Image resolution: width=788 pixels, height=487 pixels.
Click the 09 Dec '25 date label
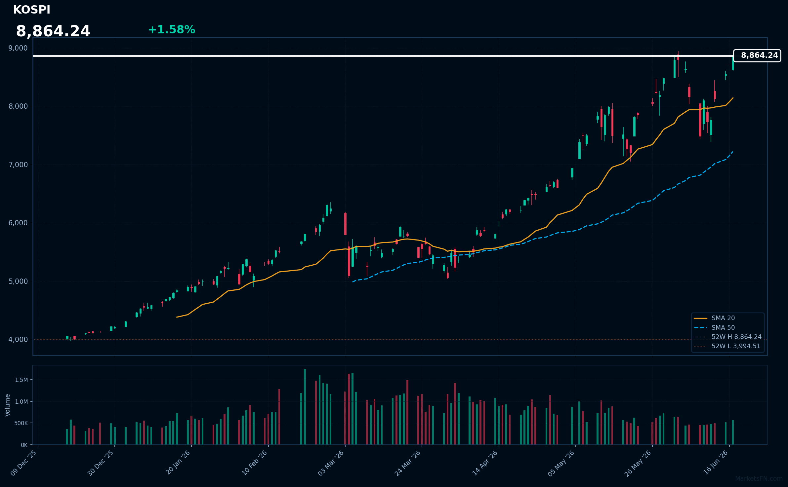tap(23, 463)
